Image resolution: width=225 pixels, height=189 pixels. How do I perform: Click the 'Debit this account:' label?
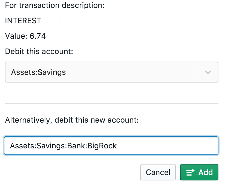pyautogui.click(x=39, y=51)
